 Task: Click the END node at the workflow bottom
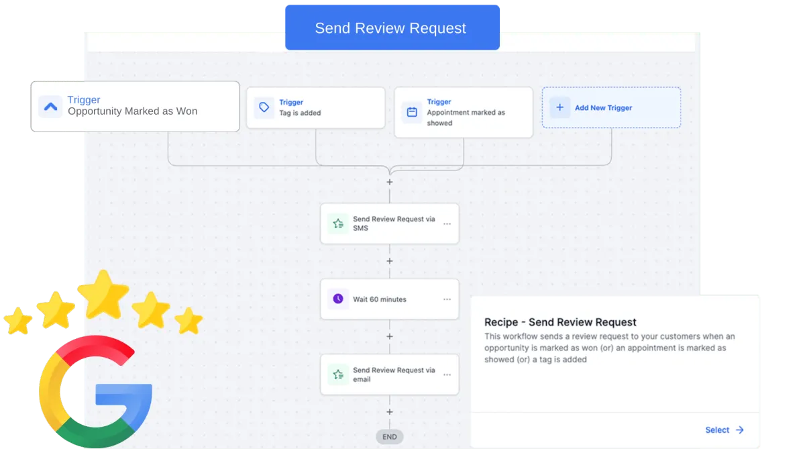coord(389,436)
